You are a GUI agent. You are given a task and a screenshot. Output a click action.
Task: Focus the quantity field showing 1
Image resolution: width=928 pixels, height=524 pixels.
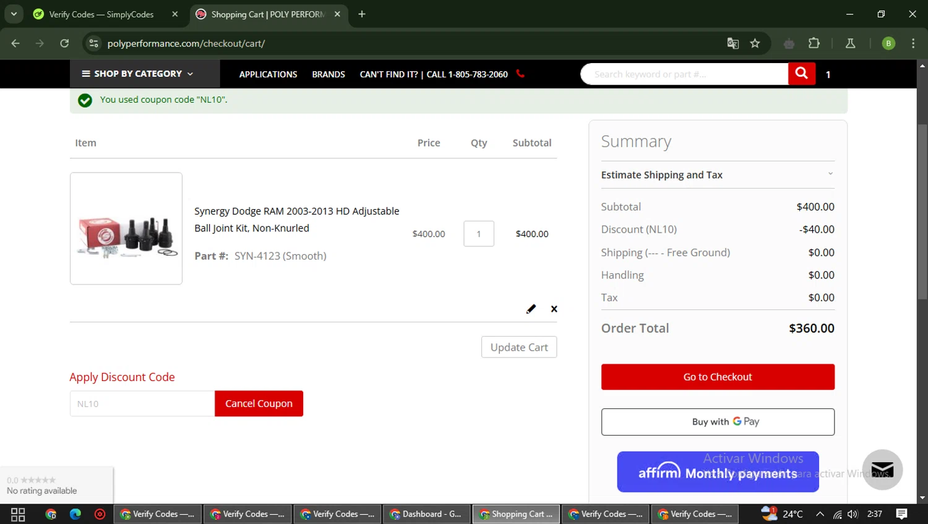click(x=479, y=234)
